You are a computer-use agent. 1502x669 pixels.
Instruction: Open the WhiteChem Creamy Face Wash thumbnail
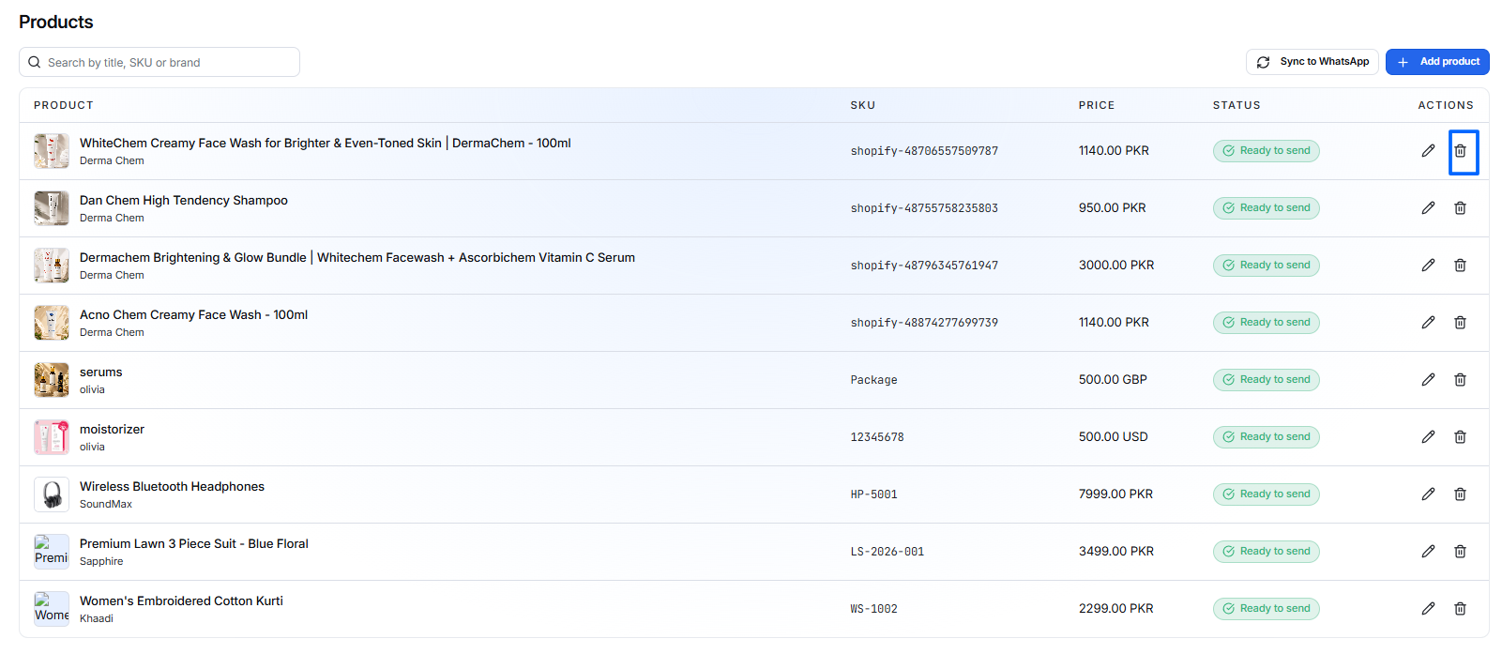click(52, 151)
